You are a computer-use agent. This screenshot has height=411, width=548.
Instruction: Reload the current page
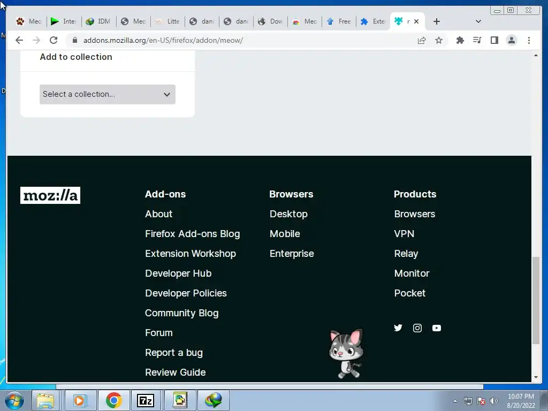tap(54, 40)
